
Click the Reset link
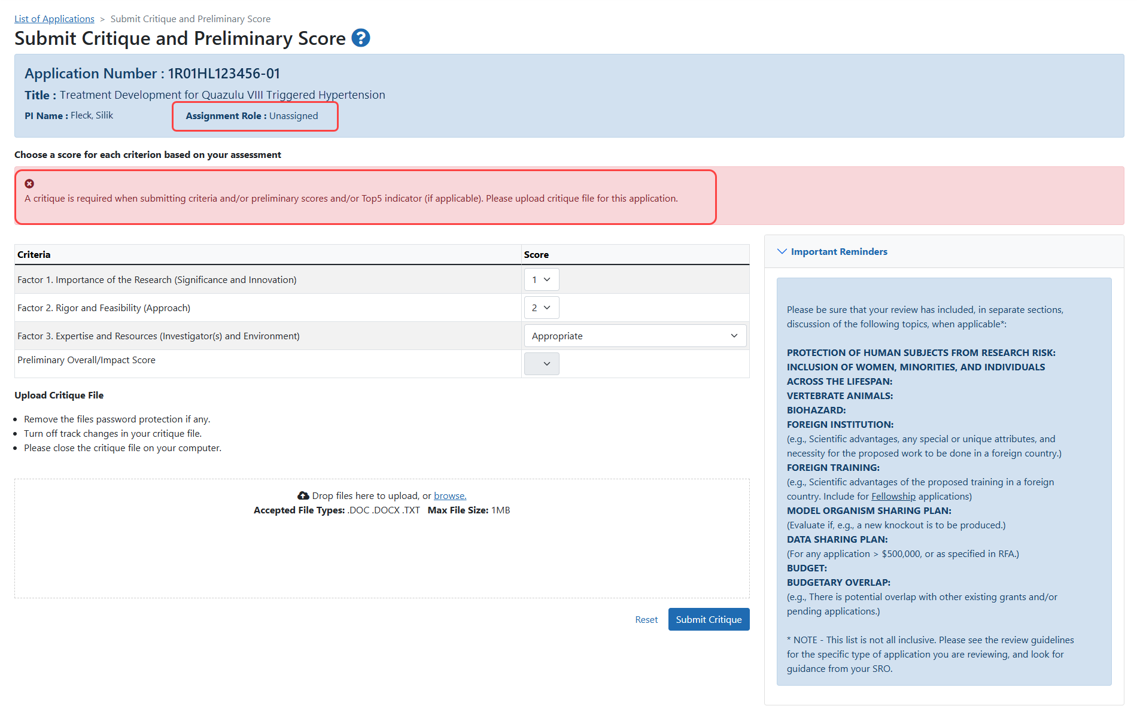[x=646, y=620]
